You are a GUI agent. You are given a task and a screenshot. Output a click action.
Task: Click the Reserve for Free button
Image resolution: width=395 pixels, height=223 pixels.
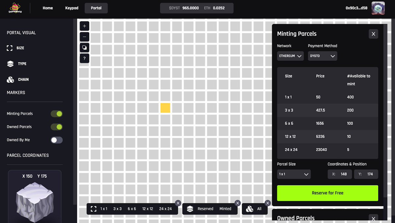(x=328, y=193)
